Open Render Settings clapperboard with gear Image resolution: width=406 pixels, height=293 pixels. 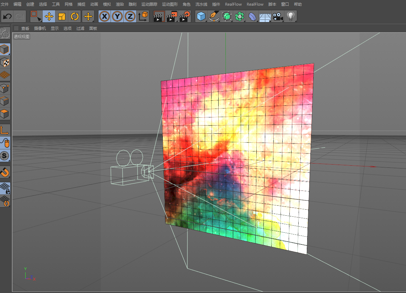[185, 17]
